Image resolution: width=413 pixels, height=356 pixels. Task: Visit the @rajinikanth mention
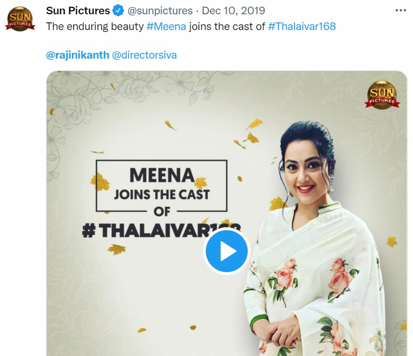pyautogui.click(x=77, y=55)
